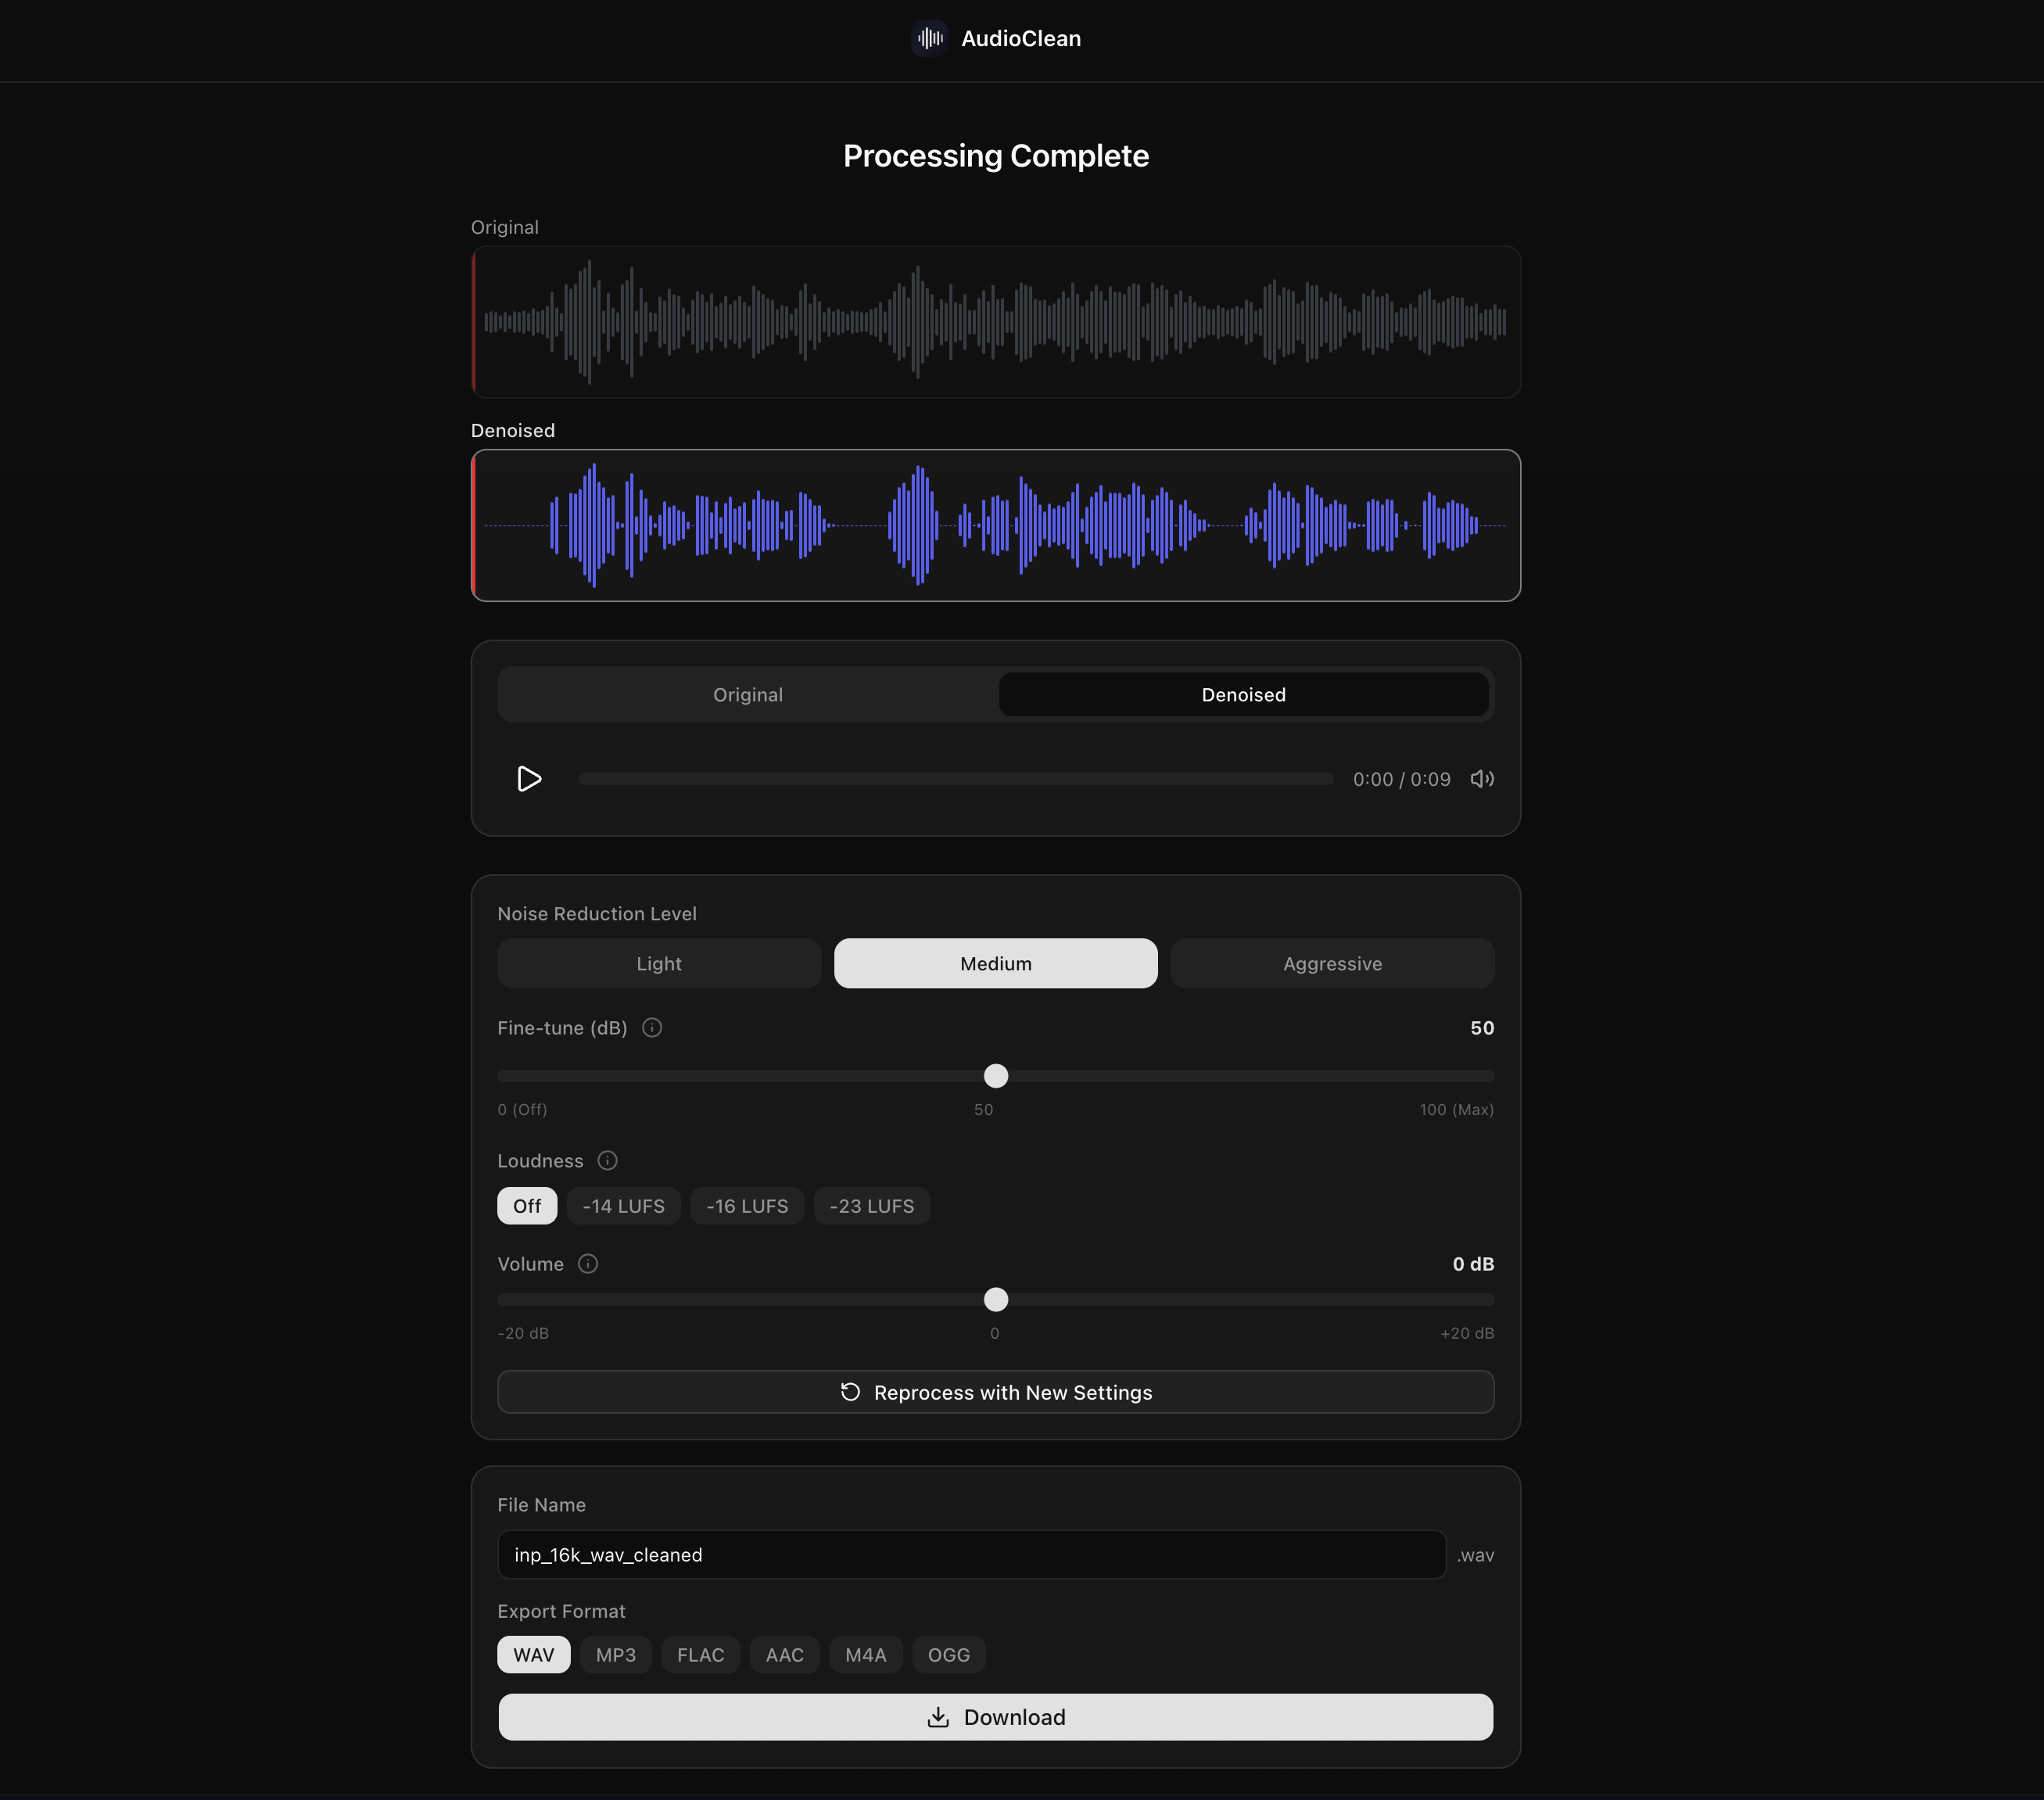Click the reprocess arrow icon
Screen dimensions: 2044x1800
849,1391
